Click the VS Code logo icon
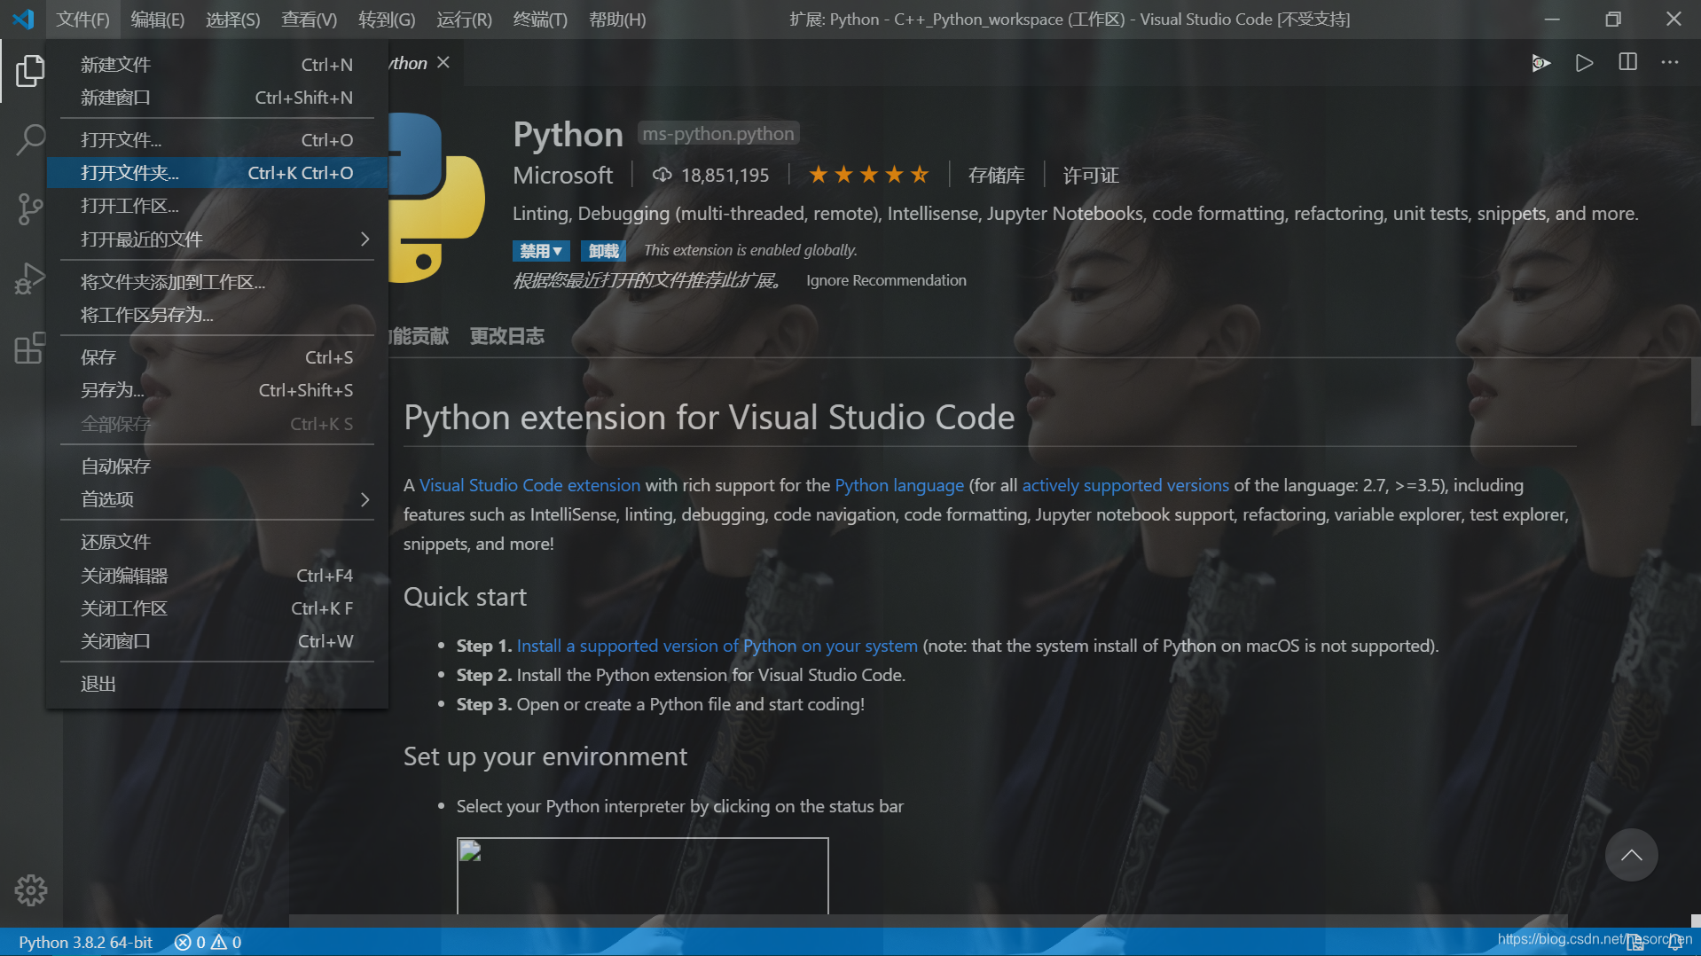 [x=23, y=19]
